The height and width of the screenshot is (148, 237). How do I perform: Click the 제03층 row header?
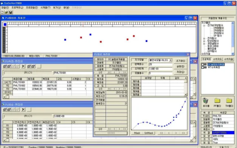(x=136, y=88)
